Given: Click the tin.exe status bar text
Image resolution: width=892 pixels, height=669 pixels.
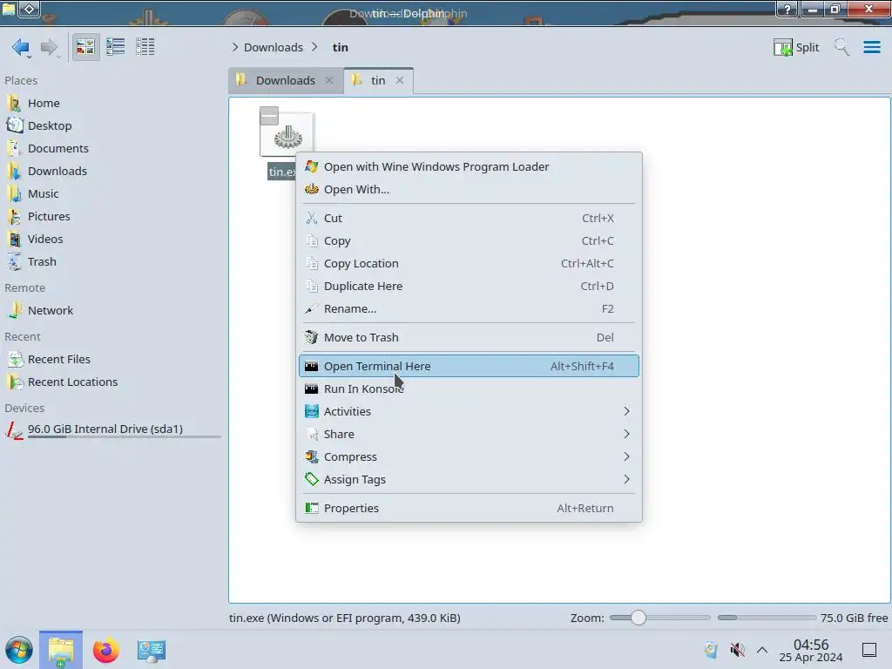Looking at the screenshot, I should (345, 618).
